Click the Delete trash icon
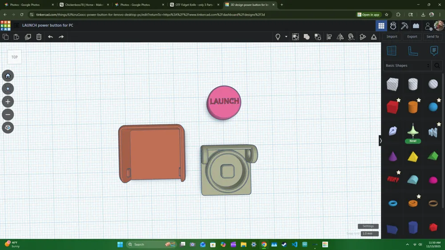This screenshot has height=250, width=445. [x=39, y=36]
